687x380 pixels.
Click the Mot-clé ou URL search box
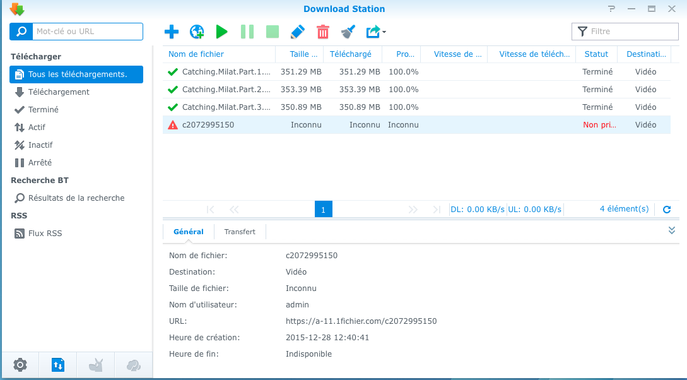pos(87,32)
